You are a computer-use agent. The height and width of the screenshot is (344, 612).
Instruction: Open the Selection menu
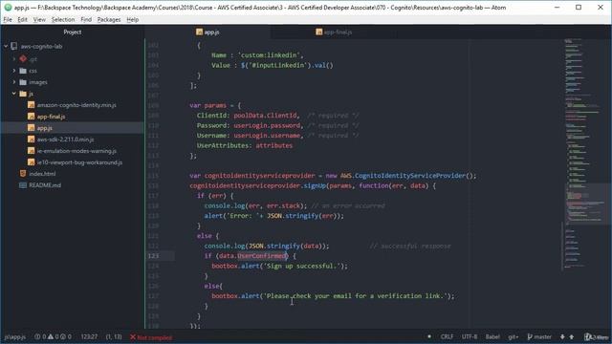(63, 19)
